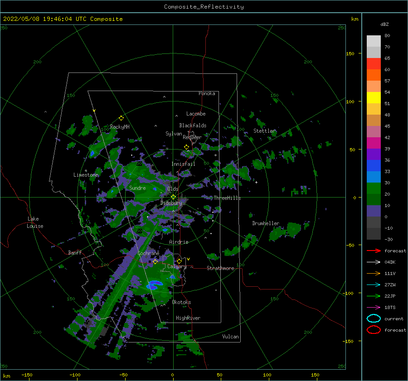Pick the magenta swatch between 42 and 39 dBZ

(x=374, y=143)
